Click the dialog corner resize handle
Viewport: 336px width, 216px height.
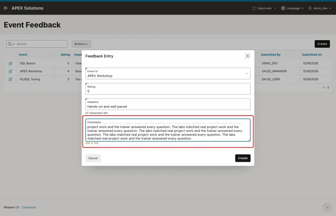253,164
